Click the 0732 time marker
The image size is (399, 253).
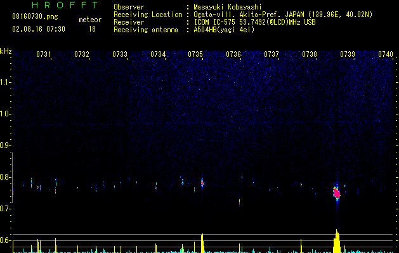(x=82, y=54)
